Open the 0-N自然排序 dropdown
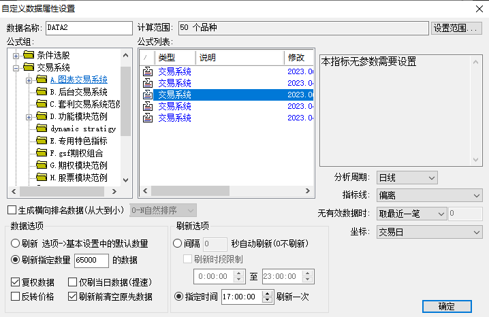 [163, 210]
